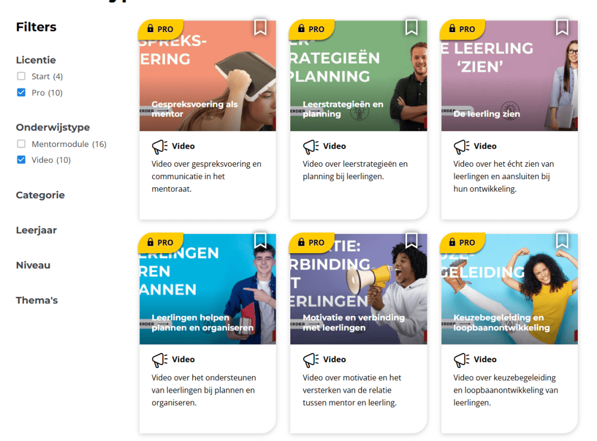Expand the Niveau filter section
The image size is (597, 441).
(33, 265)
